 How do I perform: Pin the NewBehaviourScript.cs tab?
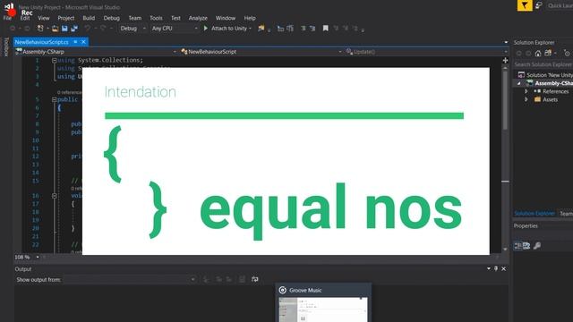(x=75, y=42)
